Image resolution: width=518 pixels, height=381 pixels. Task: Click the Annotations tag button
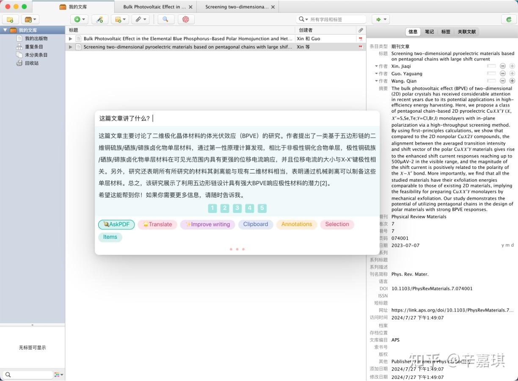(x=297, y=224)
